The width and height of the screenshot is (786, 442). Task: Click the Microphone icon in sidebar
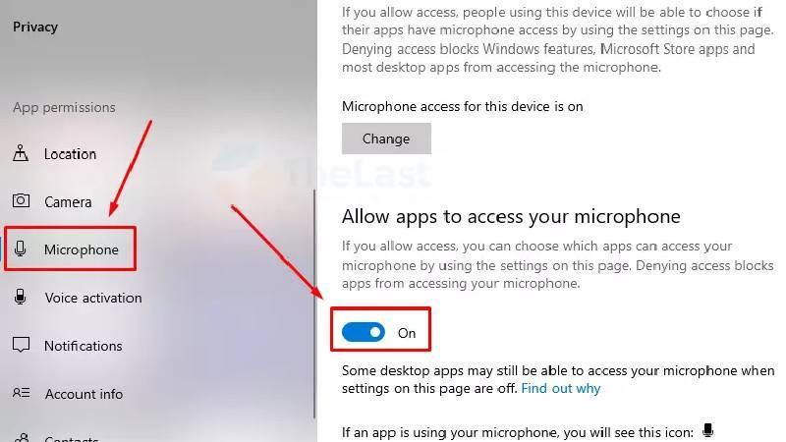(x=21, y=249)
